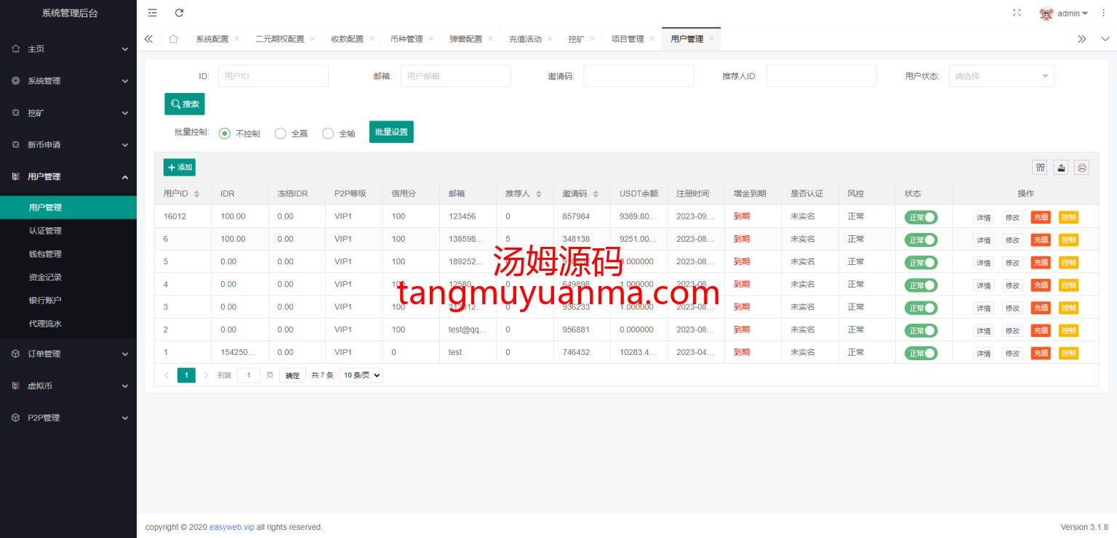
Task: Click the home icon tab
Action: coord(173,39)
